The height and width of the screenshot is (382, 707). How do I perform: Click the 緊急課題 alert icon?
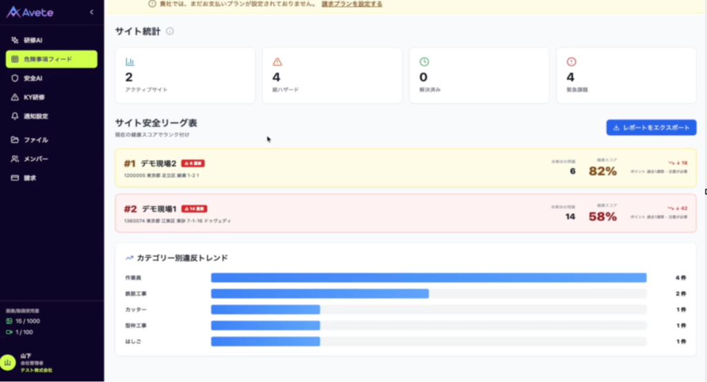click(570, 61)
